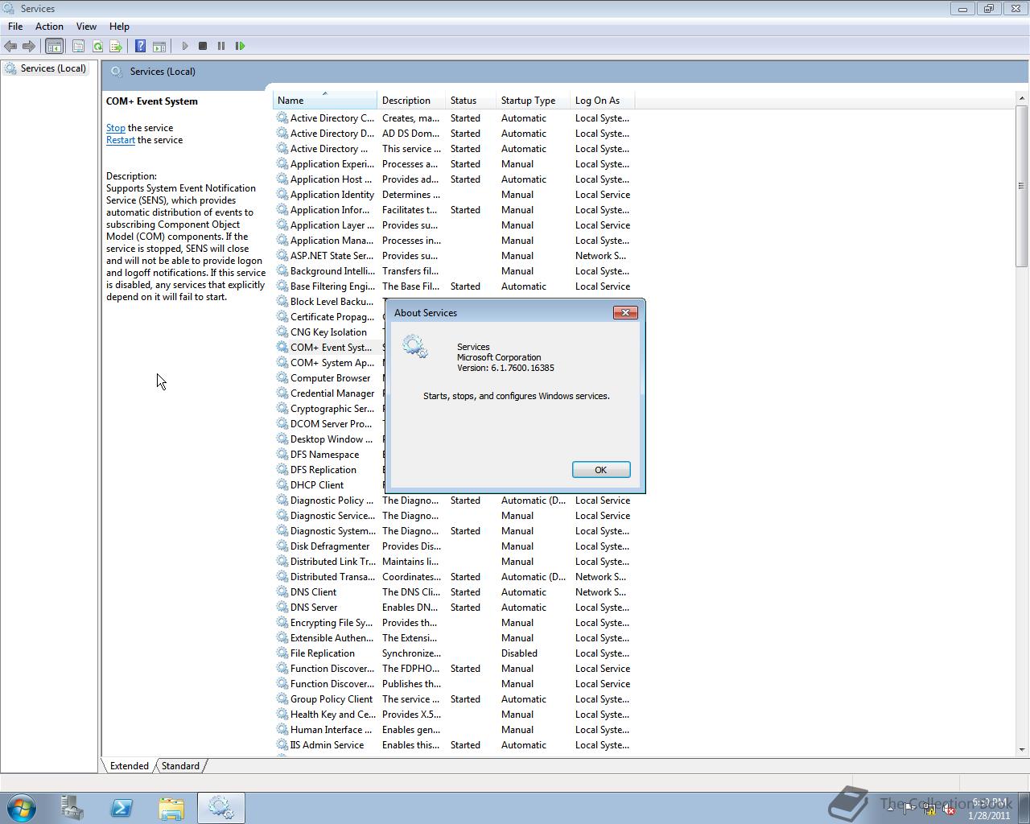
Task: Select Services (Local) in the console tree
Action: click(53, 68)
